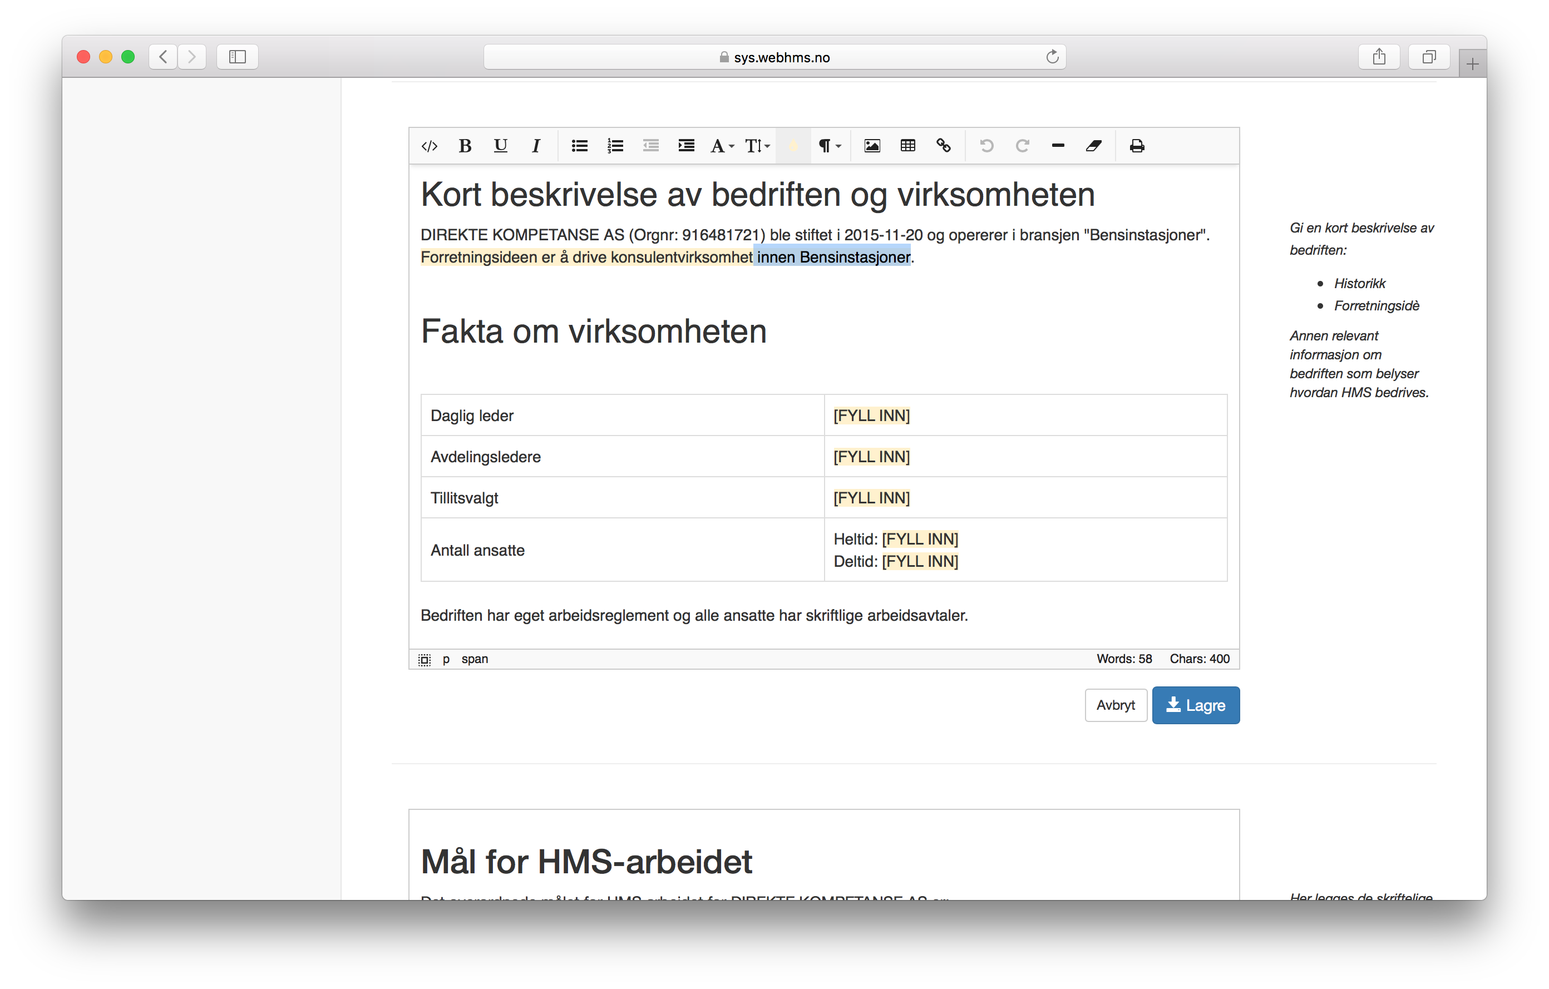Increase paragraph indent
The width and height of the screenshot is (1549, 989).
tap(685, 146)
